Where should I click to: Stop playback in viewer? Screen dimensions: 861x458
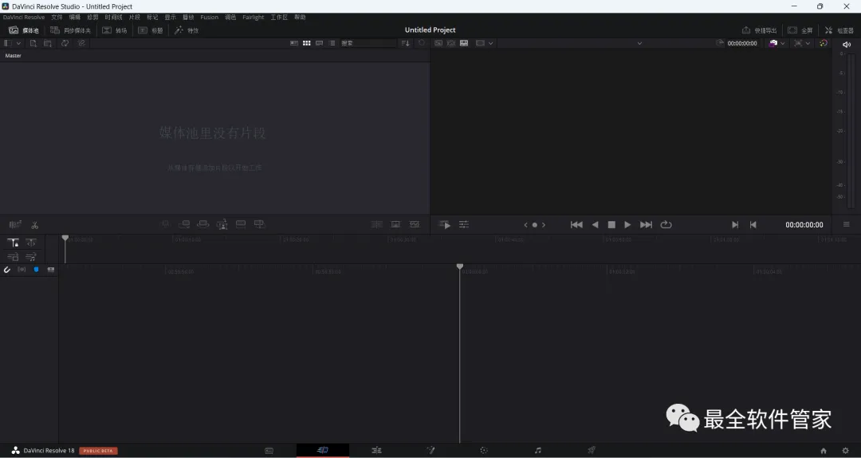611,225
